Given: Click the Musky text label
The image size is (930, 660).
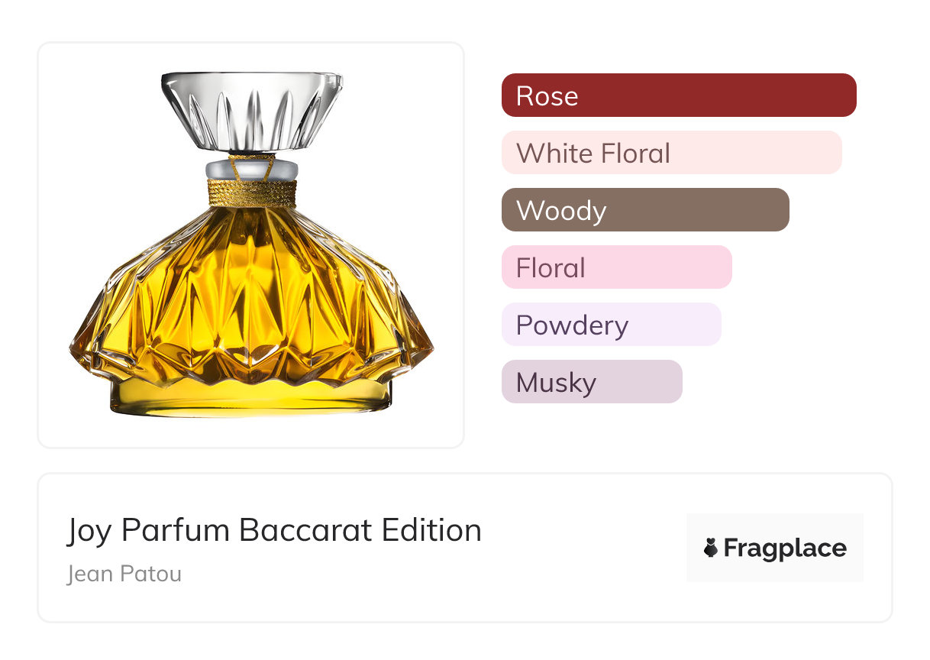Looking at the screenshot, I should point(556,383).
